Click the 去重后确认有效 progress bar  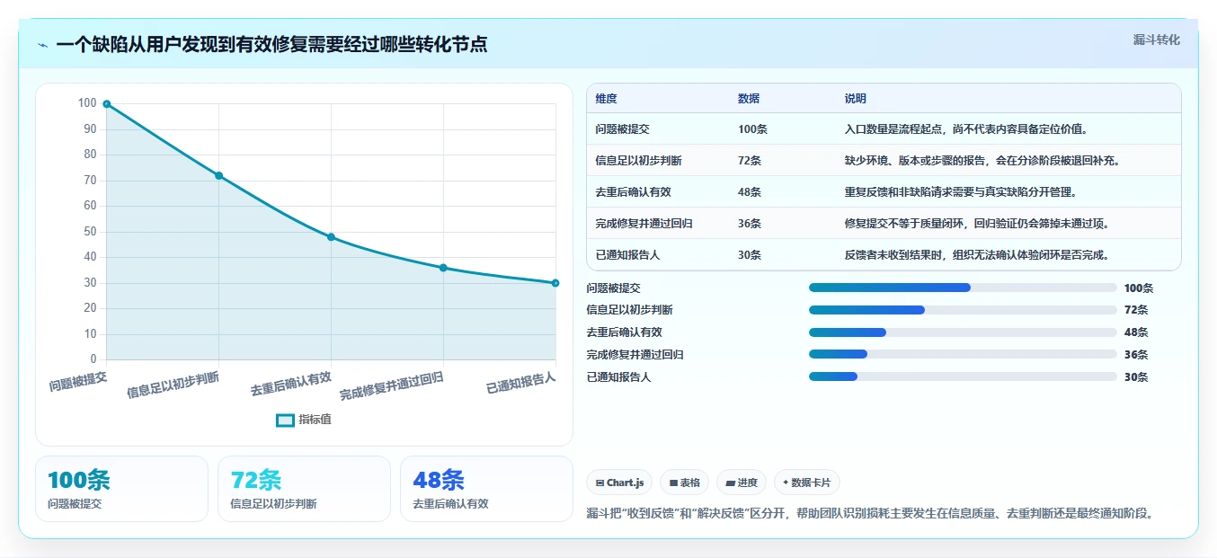pyautogui.click(x=963, y=332)
